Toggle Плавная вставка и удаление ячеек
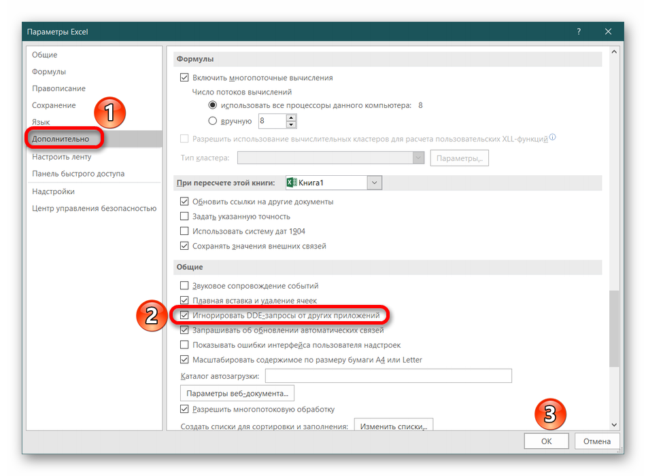This screenshot has width=646, height=476. (184, 300)
